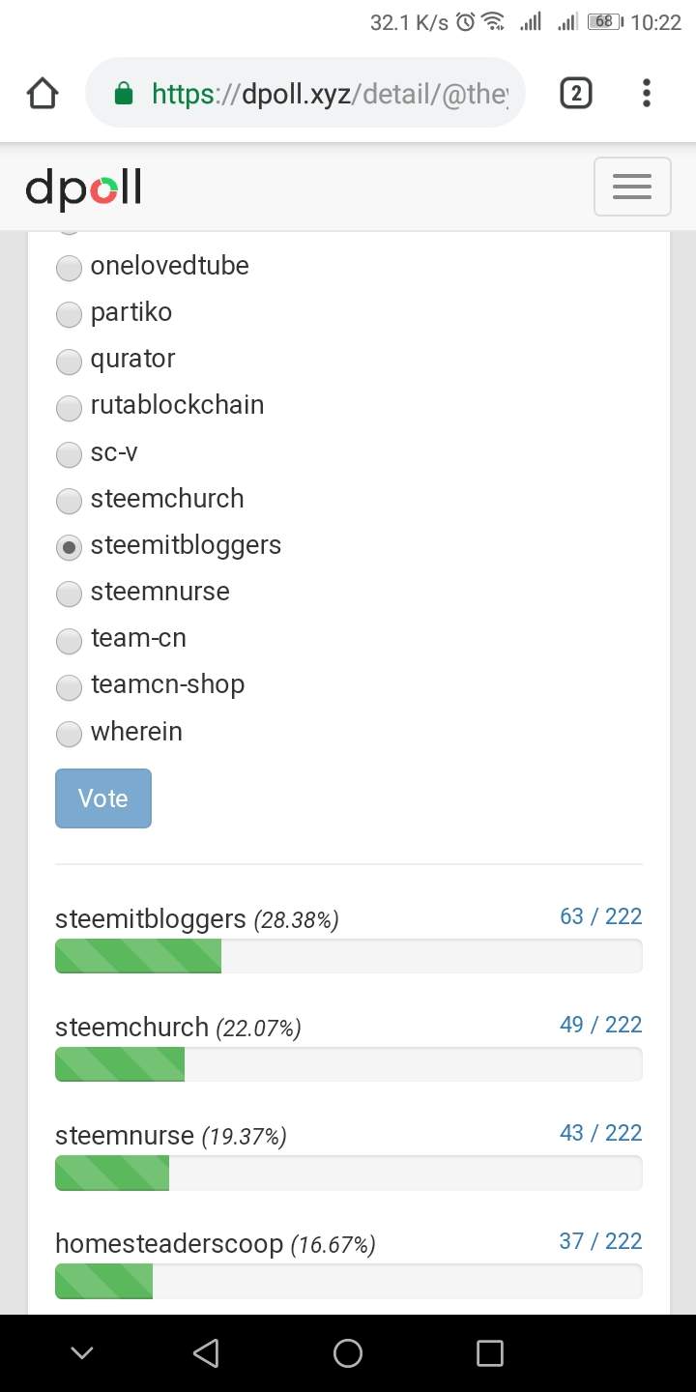
Task: Open the browser tab switcher showing 2
Action: click(x=575, y=93)
